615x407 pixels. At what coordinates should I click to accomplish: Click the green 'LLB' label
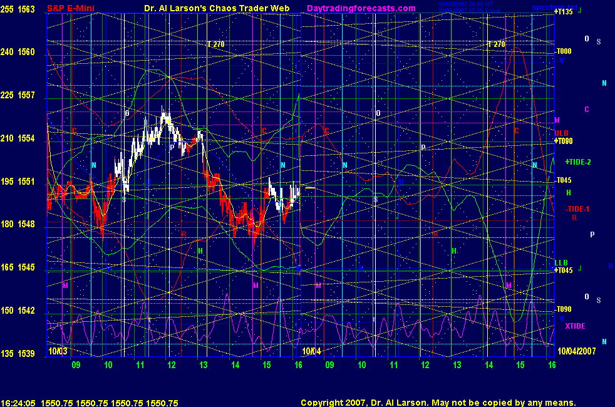tap(561, 263)
